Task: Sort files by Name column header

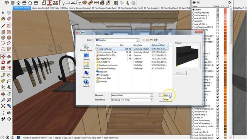Action: click(107, 45)
